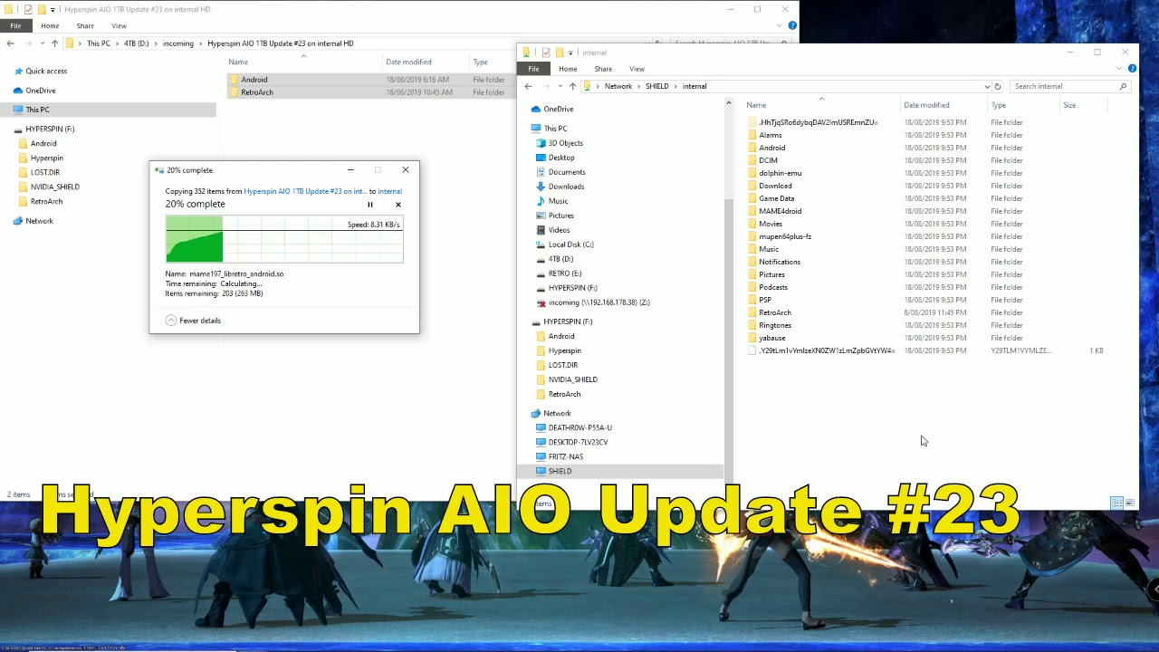Sort by Date modified in internal window
The width and height of the screenshot is (1159, 652).
(x=926, y=105)
